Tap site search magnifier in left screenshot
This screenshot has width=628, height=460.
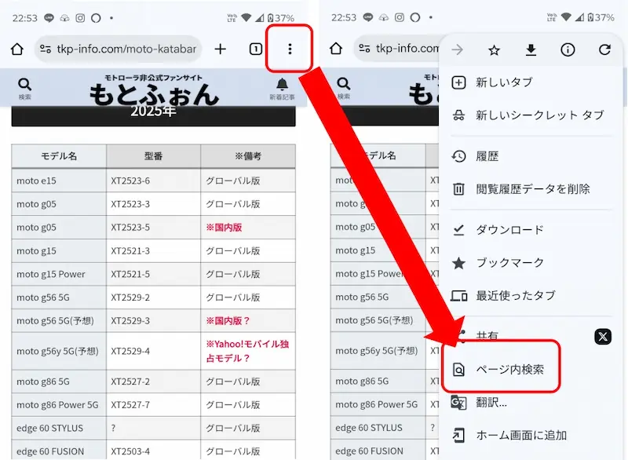point(24,89)
